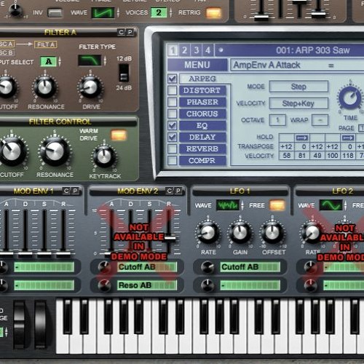Select the DISTORT effect button
This screenshot has width=364, height=364.
(202, 90)
